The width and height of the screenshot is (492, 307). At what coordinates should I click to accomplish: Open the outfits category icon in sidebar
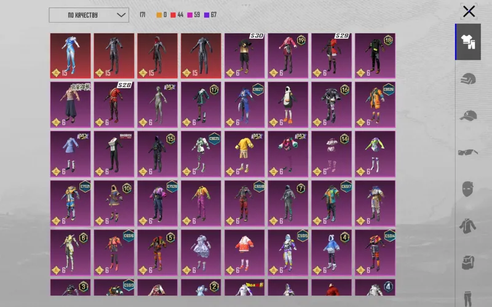click(468, 42)
